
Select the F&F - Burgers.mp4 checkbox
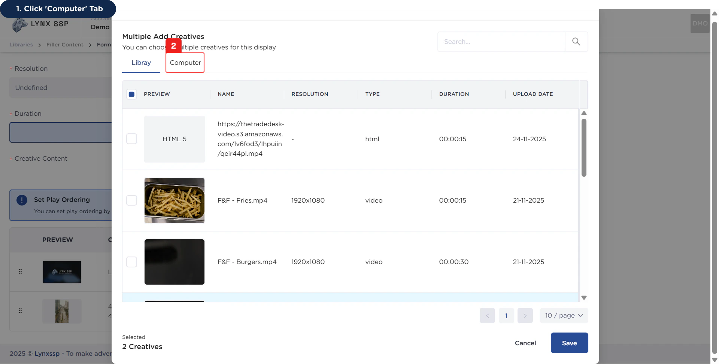(x=131, y=262)
